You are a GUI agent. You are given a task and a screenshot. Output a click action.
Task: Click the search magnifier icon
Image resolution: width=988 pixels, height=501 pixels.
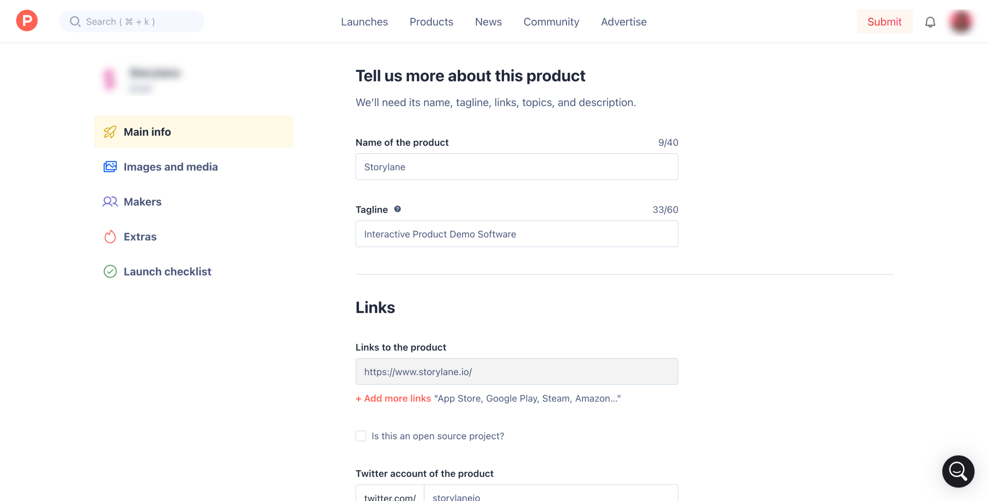[x=75, y=22]
